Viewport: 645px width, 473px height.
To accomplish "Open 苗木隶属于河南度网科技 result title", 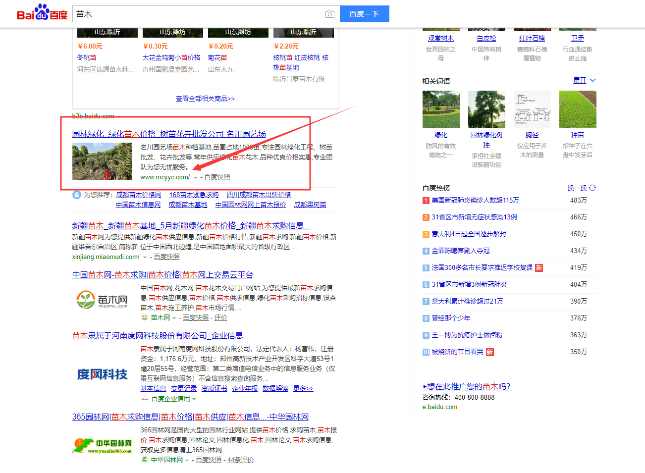I will click(158, 335).
